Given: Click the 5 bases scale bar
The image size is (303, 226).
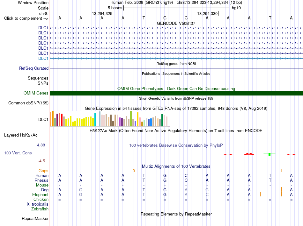Looking at the screenshot, I should pyautogui.click(x=176, y=8).
